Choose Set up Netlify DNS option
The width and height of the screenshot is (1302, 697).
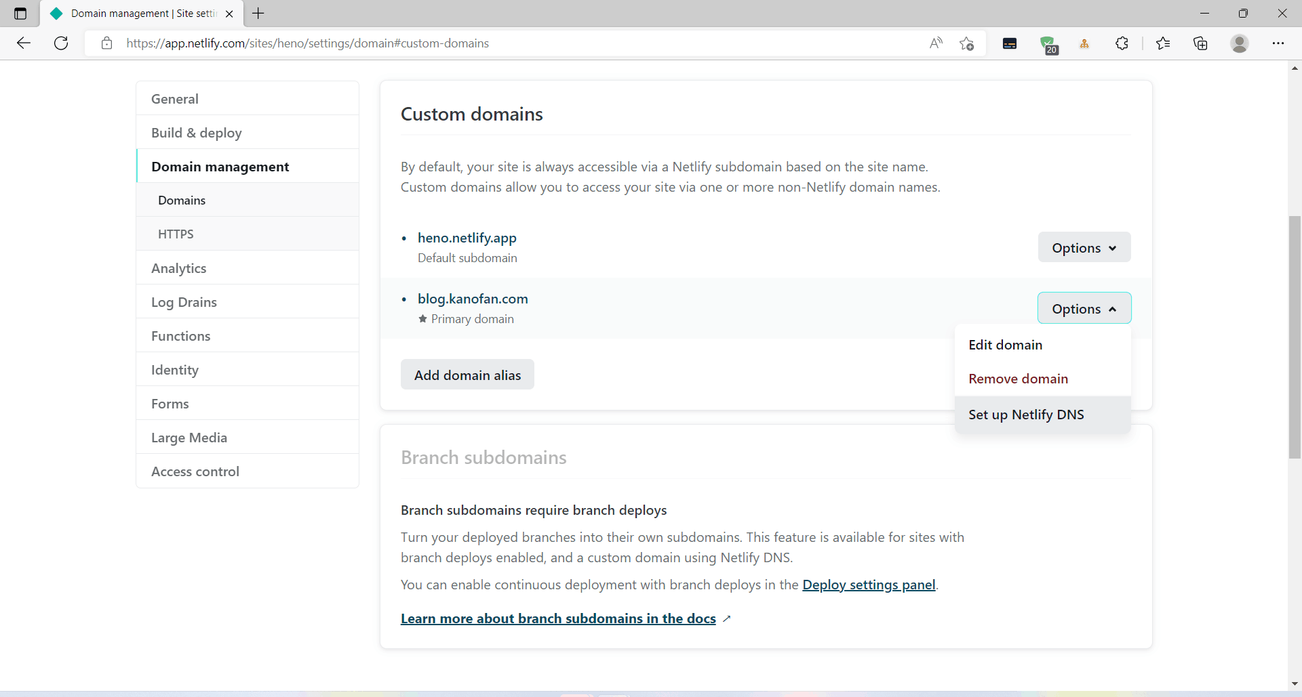pyautogui.click(x=1027, y=414)
